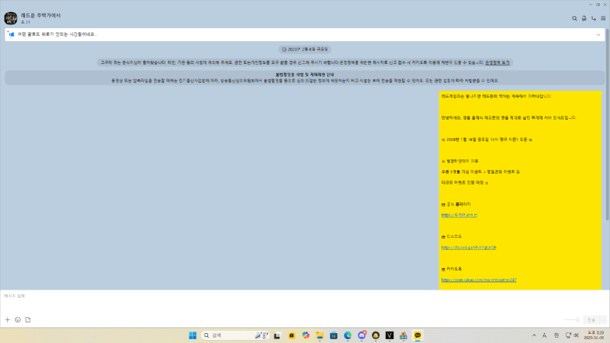The image size is (610, 343).
Task: Open the 운영정책 보기 link
Action: pyautogui.click(x=497, y=62)
